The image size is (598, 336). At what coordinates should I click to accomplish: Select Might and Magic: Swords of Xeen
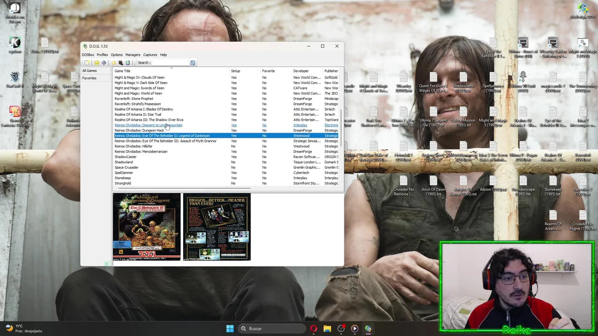(226, 88)
